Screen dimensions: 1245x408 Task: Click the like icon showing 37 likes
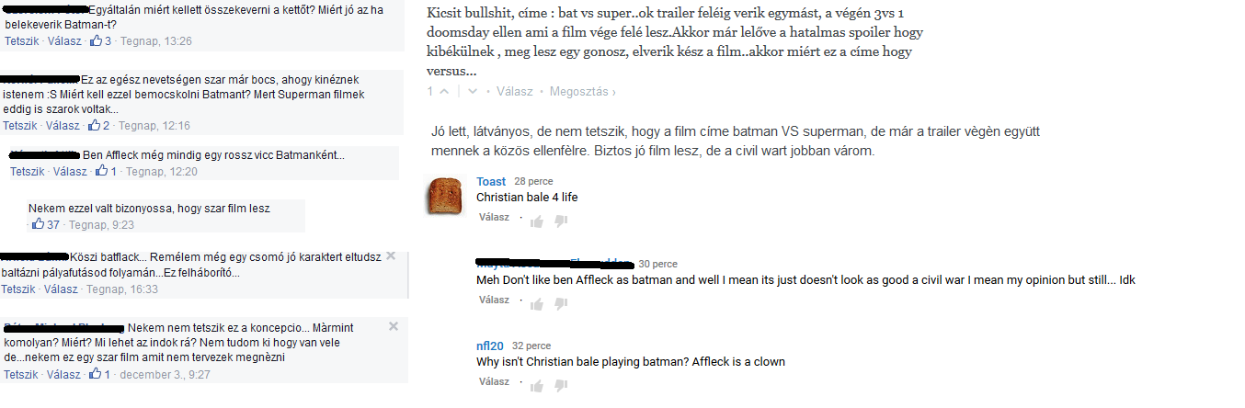pyautogui.click(x=38, y=224)
